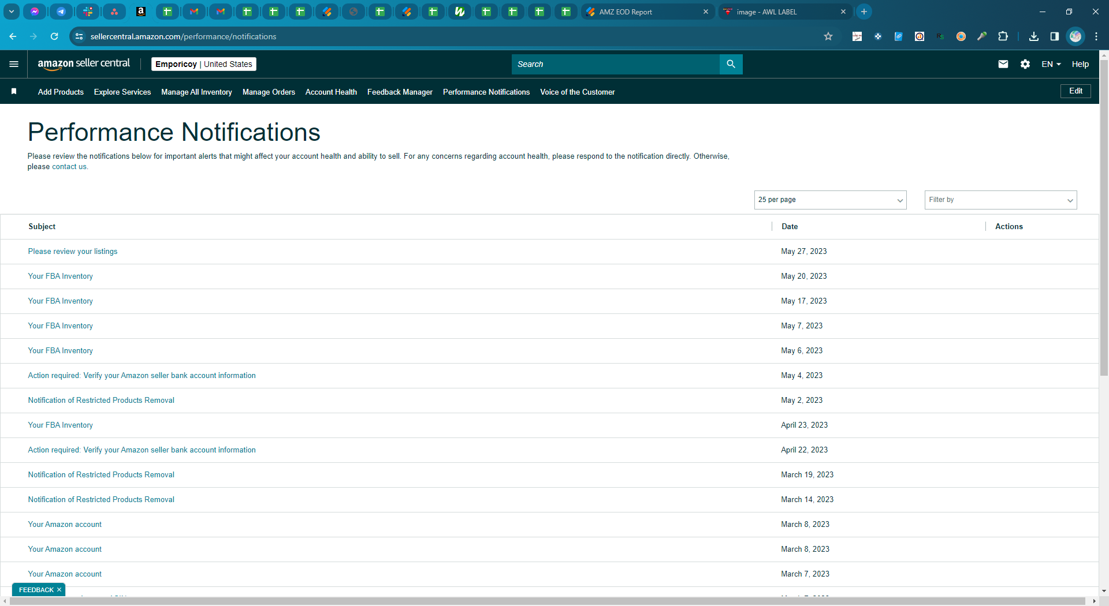
Task: Open Your FBA Inventory from May 20, 2023
Action: coord(61,276)
